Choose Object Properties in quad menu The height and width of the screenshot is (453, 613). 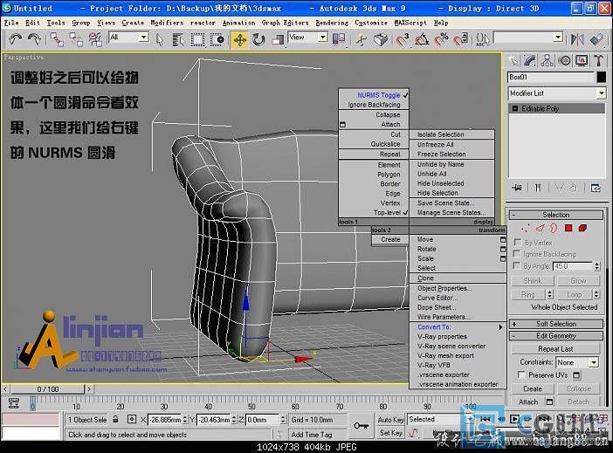tap(444, 288)
